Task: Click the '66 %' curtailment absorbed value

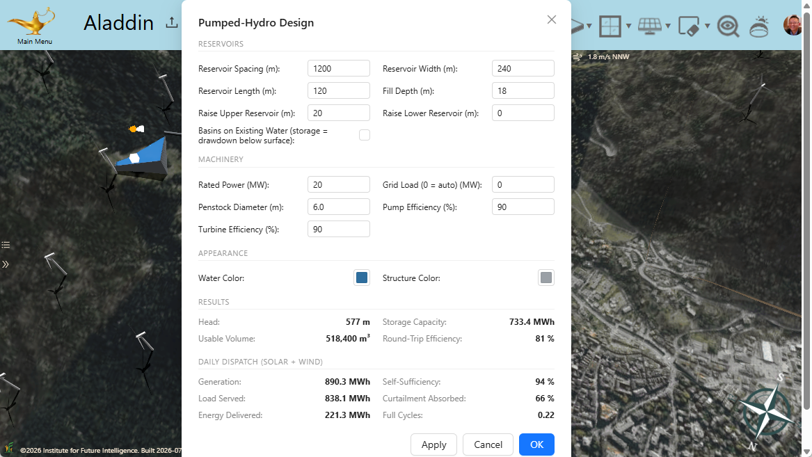Action: (545, 399)
